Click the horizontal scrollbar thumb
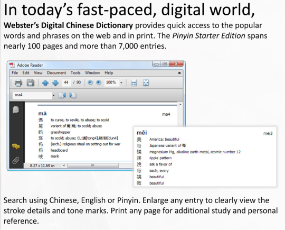 coord(93,165)
